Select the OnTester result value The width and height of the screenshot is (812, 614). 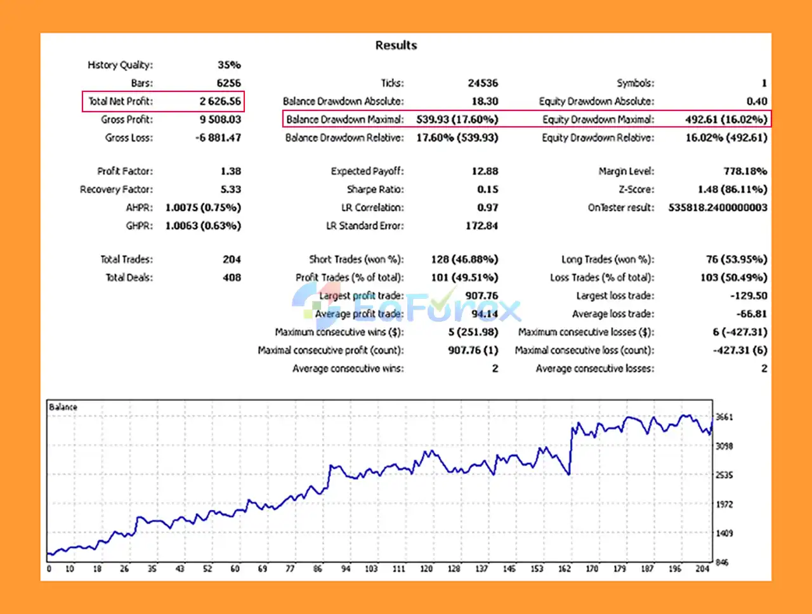click(x=717, y=207)
